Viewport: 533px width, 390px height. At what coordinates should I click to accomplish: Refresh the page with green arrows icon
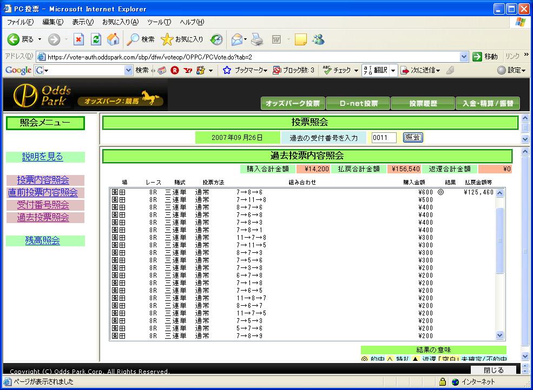(x=96, y=40)
